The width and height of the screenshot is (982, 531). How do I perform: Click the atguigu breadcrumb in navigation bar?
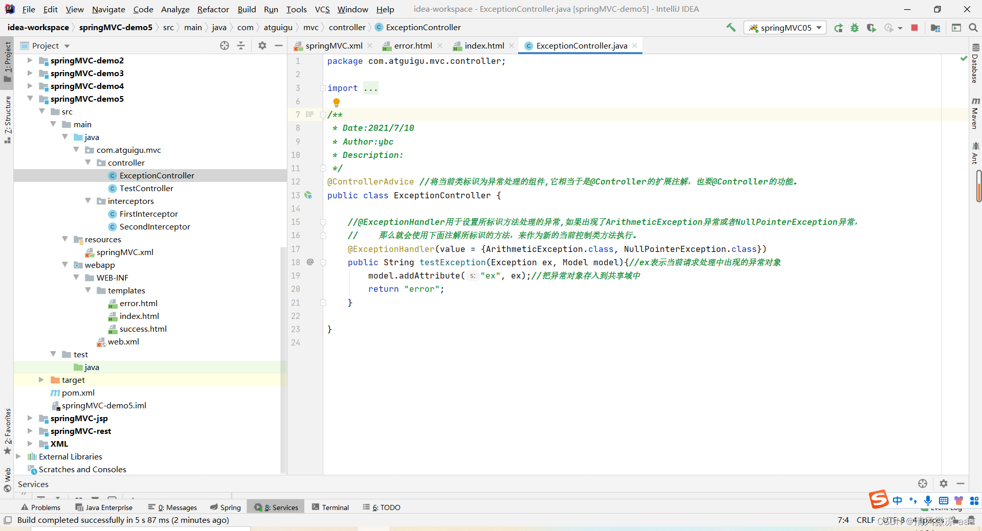coord(278,28)
